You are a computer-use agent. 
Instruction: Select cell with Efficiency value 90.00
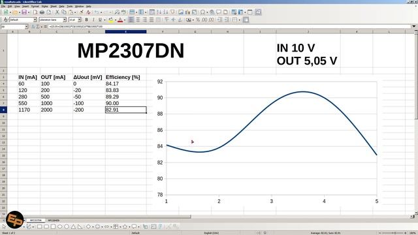point(126,103)
